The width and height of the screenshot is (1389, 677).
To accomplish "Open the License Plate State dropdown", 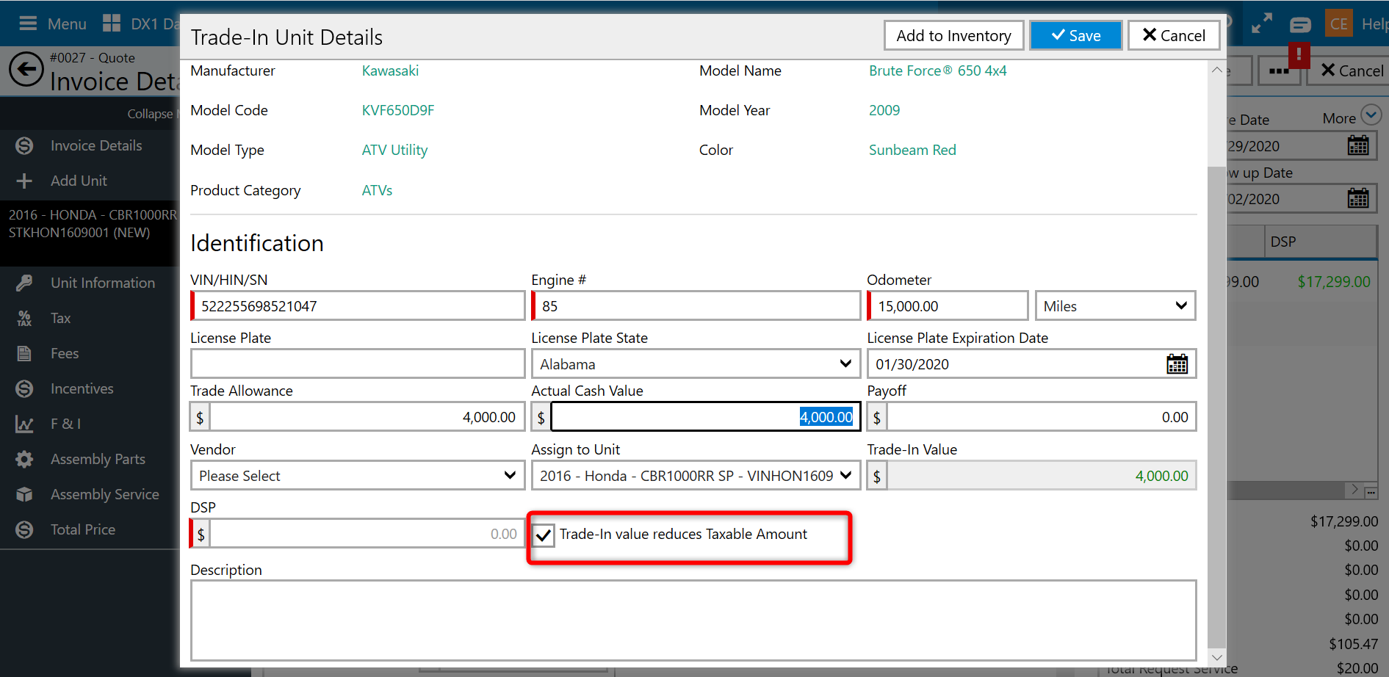I will click(696, 364).
